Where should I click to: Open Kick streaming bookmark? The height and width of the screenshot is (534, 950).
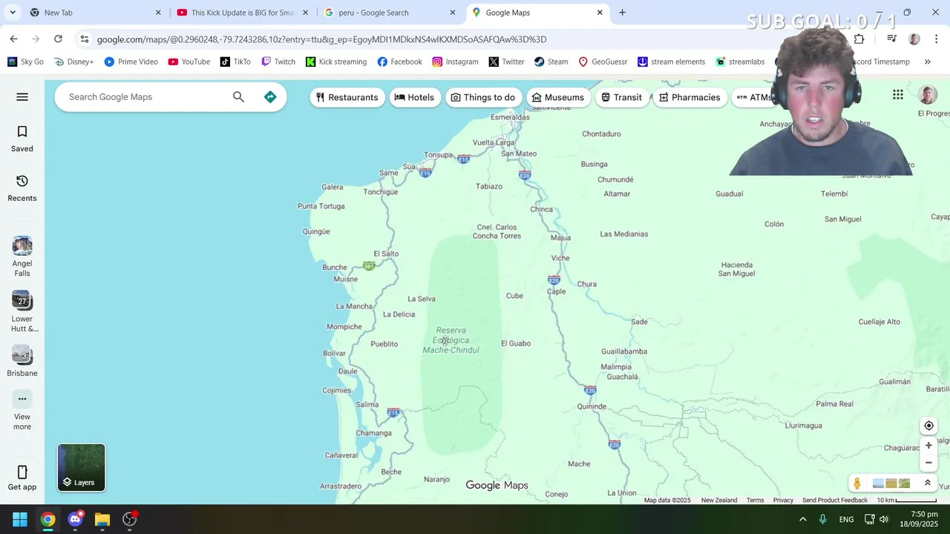[336, 62]
